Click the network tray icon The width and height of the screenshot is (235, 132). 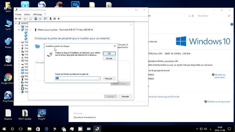[x=201, y=129]
